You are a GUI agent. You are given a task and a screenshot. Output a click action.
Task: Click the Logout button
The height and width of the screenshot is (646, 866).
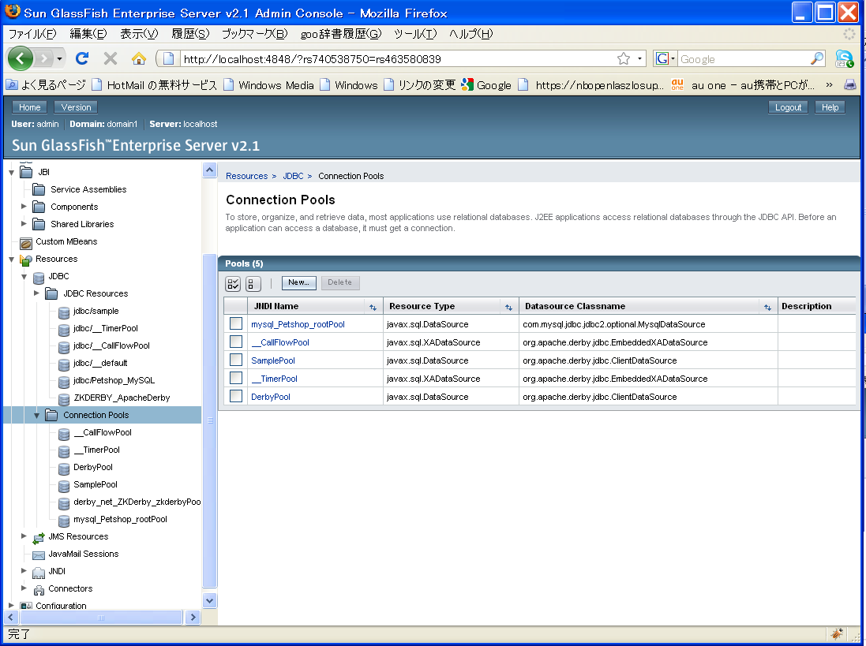click(x=788, y=107)
